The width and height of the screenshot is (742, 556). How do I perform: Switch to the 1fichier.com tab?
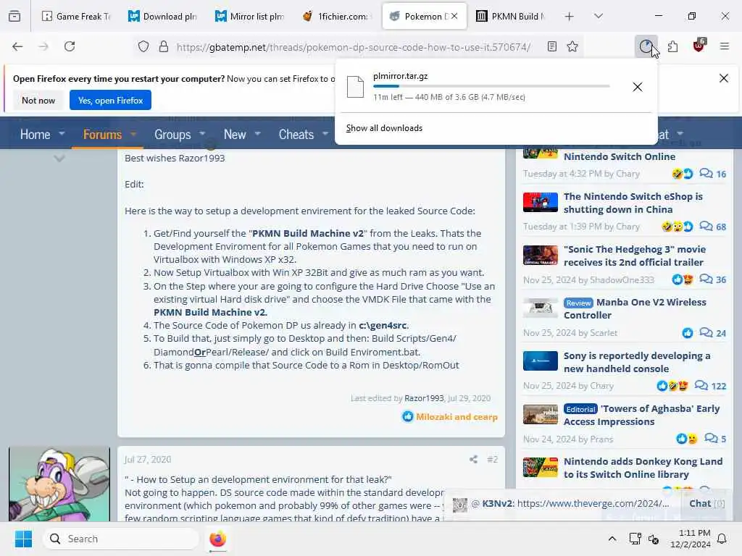pyautogui.click(x=336, y=16)
